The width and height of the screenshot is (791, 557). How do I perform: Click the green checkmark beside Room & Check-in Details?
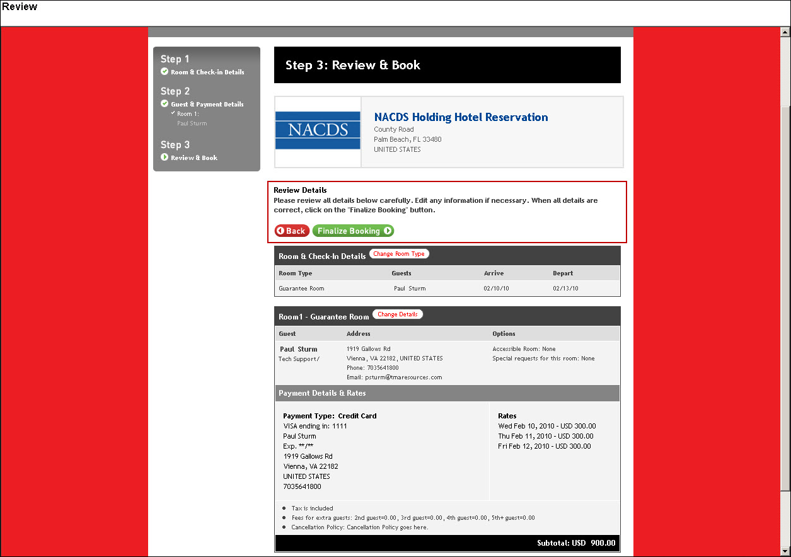pos(165,72)
